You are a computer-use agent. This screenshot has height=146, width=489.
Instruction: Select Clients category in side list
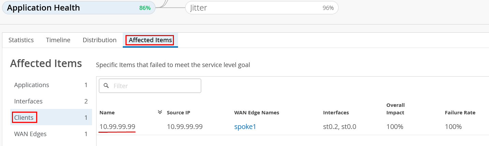point(24,118)
